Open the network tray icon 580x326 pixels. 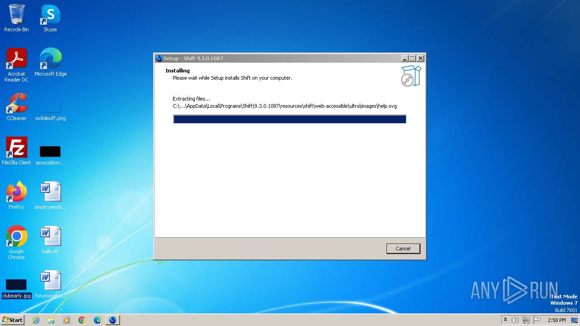526,320
